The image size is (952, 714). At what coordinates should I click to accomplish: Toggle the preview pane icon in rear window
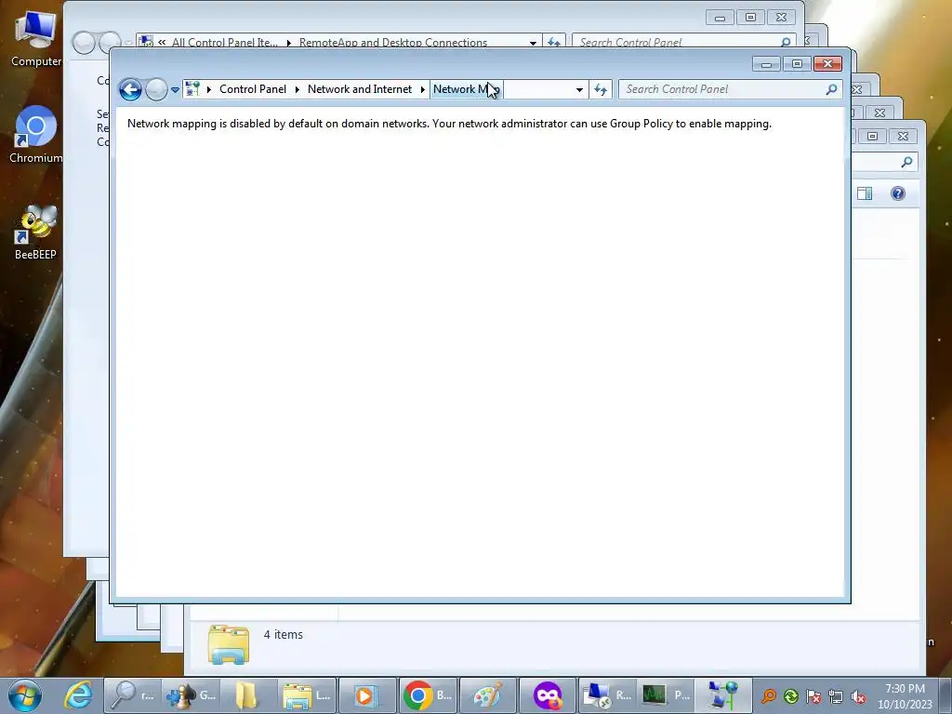pos(865,193)
